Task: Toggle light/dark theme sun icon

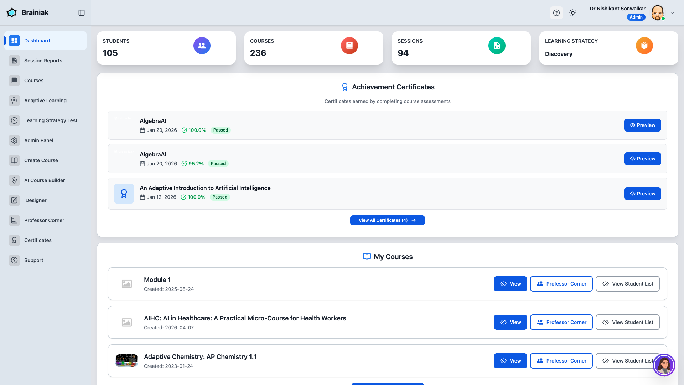Action: pos(573,13)
